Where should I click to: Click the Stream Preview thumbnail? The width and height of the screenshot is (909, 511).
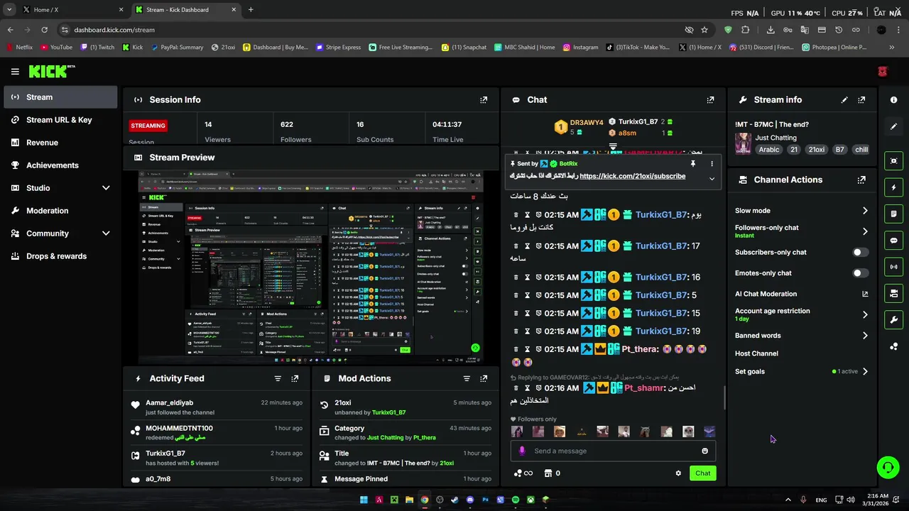(311, 268)
